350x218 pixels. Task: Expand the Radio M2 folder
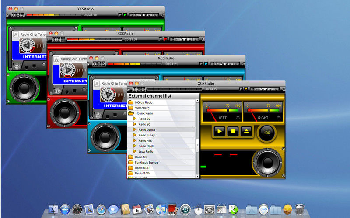coord(131,157)
